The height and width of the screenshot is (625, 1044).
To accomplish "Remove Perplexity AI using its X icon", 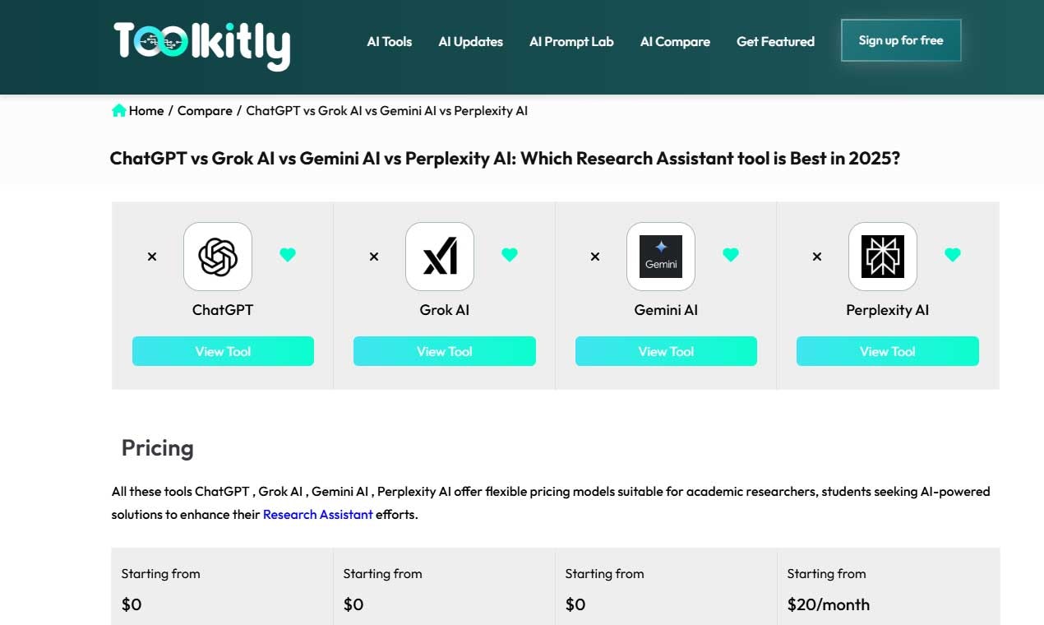I will pos(817,257).
